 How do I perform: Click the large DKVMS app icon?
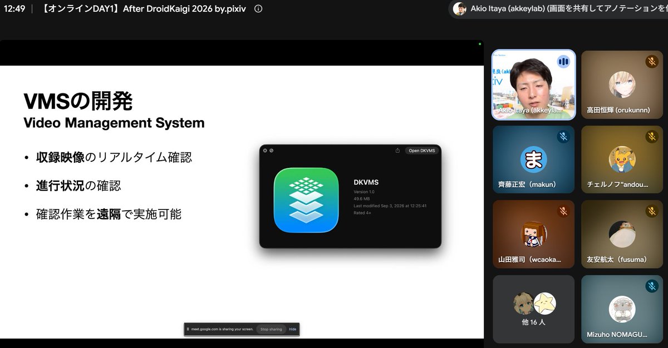click(306, 200)
